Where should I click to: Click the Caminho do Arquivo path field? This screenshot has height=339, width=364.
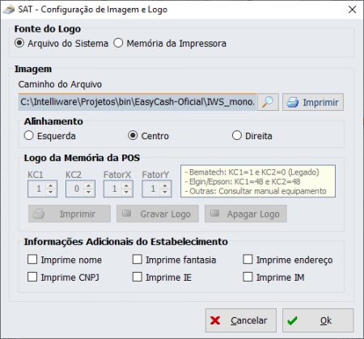(137, 102)
